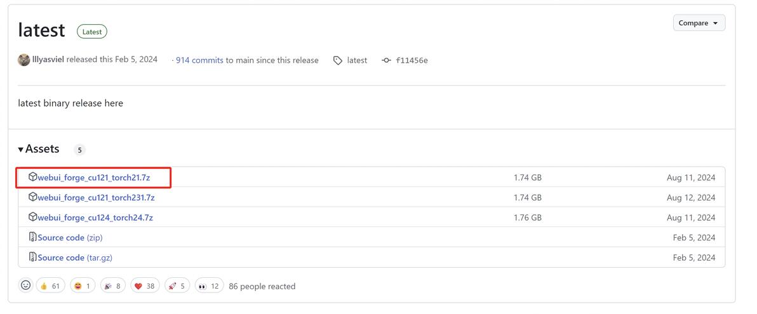
Task: Click the package icon beside webui_forge_cu121_torch21.7z
Action: click(32, 177)
